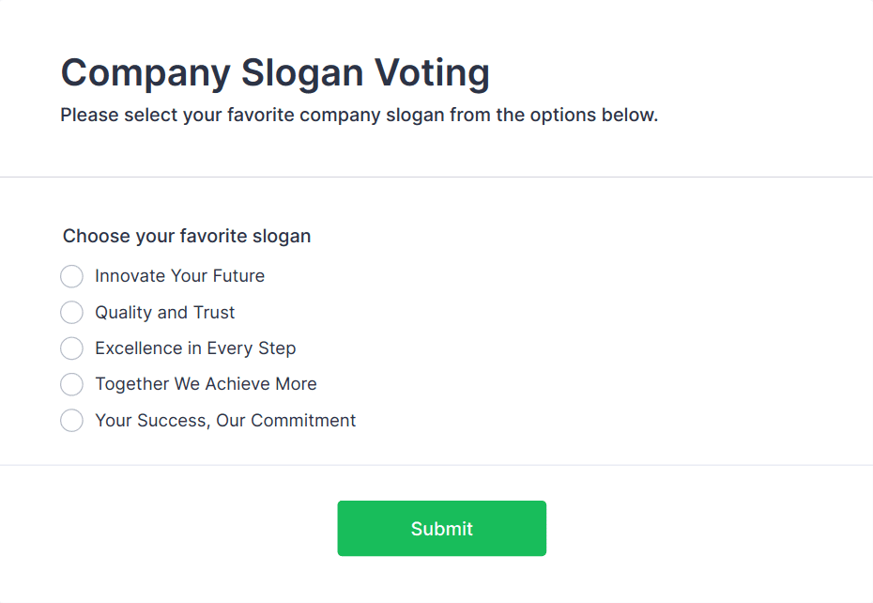Click the 'Please select your favorite' description text
Image resolution: width=873 pixels, height=603 pixels.
(359, 116)
